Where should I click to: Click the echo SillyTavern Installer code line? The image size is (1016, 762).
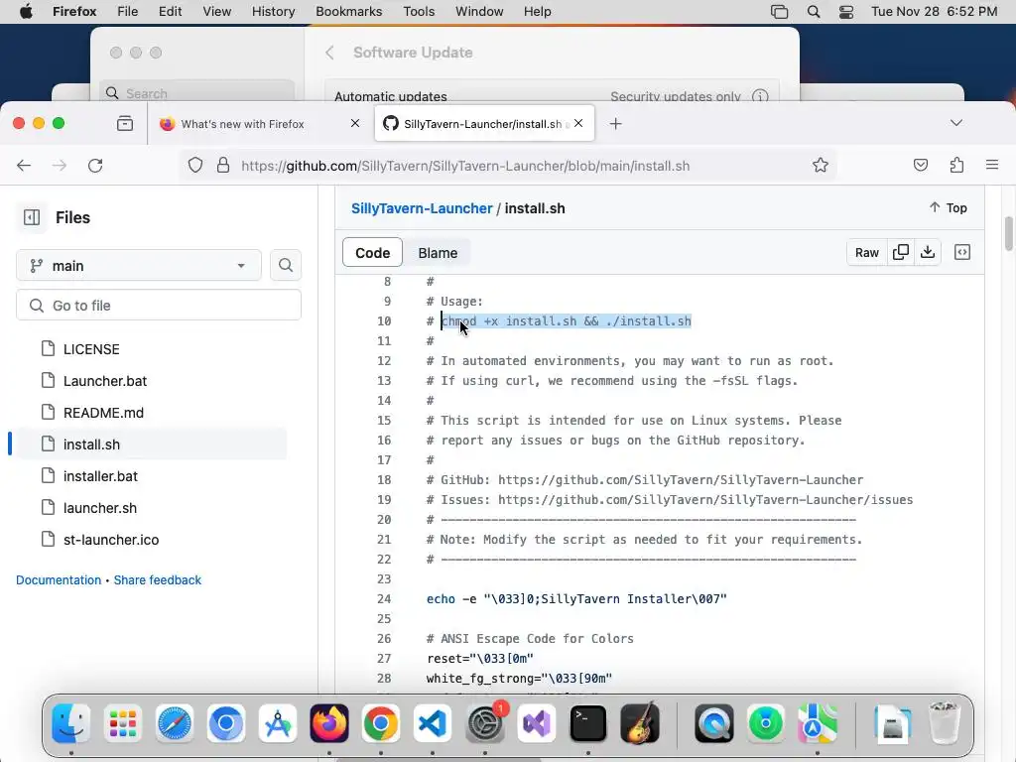tap(576, 598)
